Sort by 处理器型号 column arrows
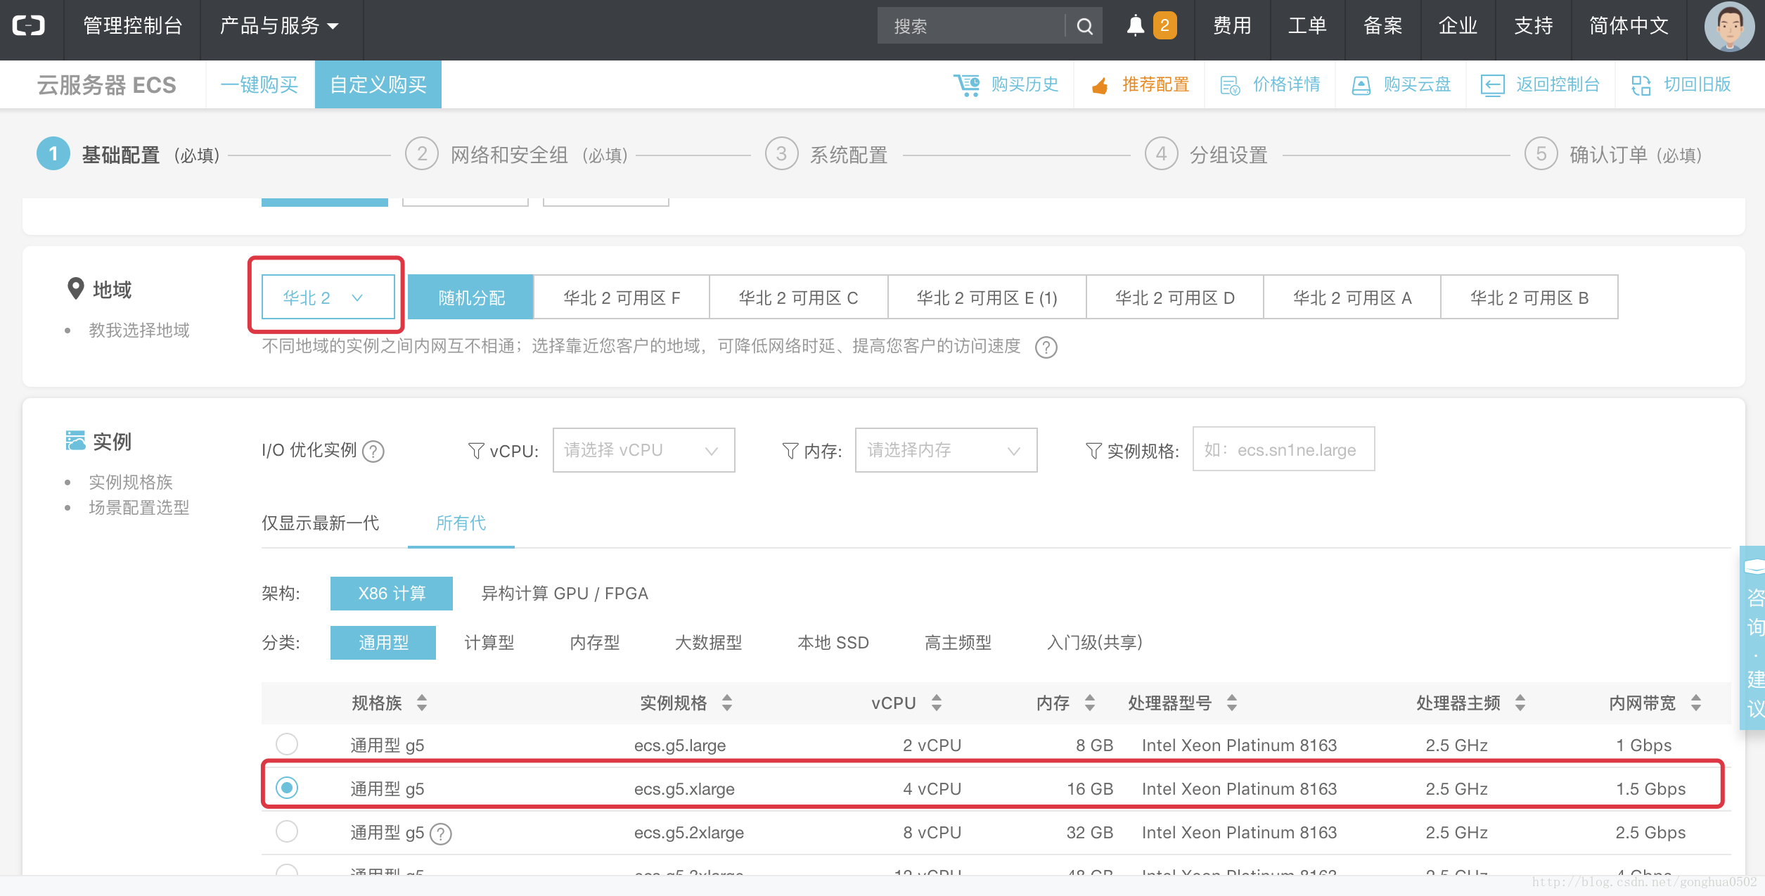 click(x=1231, y=703)
